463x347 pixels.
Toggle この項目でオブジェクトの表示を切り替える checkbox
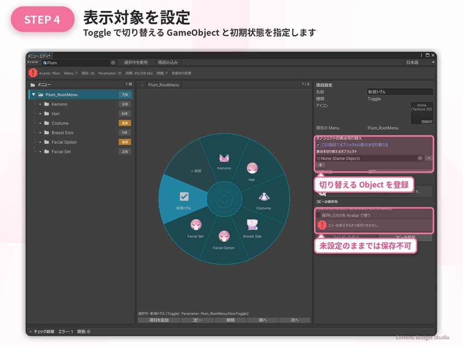click(x=318, y=145)
